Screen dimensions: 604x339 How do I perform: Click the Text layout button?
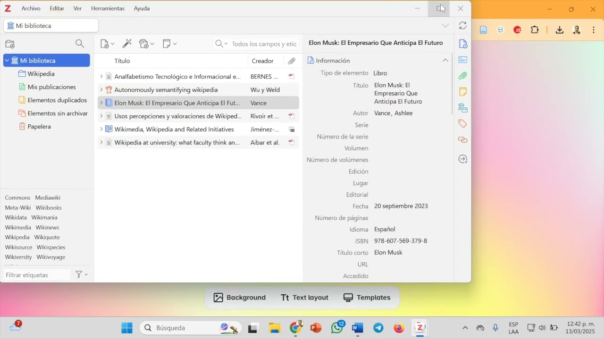304,298
